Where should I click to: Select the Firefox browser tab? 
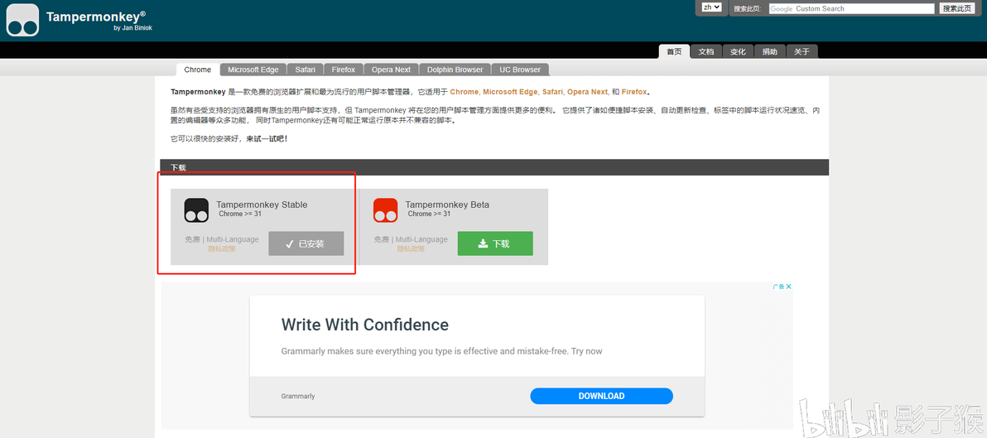click(x=344, y=70)
